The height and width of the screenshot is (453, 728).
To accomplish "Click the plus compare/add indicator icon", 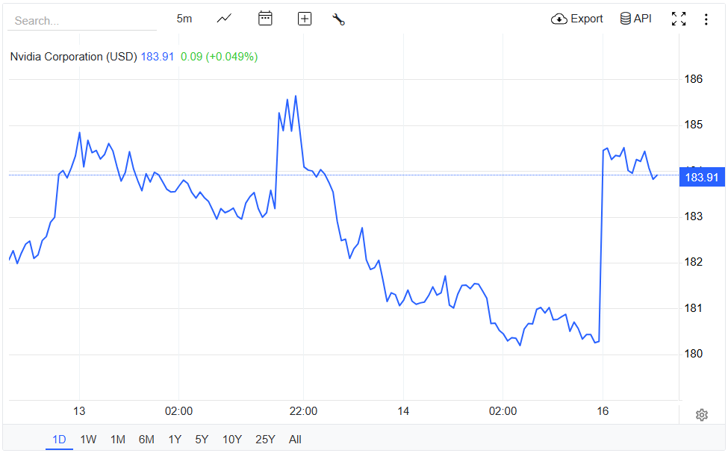I will [305, 19].
